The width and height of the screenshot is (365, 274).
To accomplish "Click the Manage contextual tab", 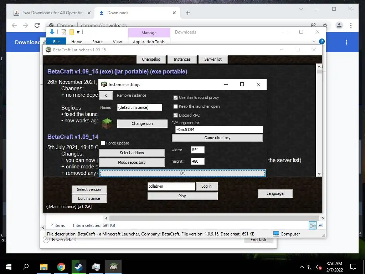I will pos(149,33).
